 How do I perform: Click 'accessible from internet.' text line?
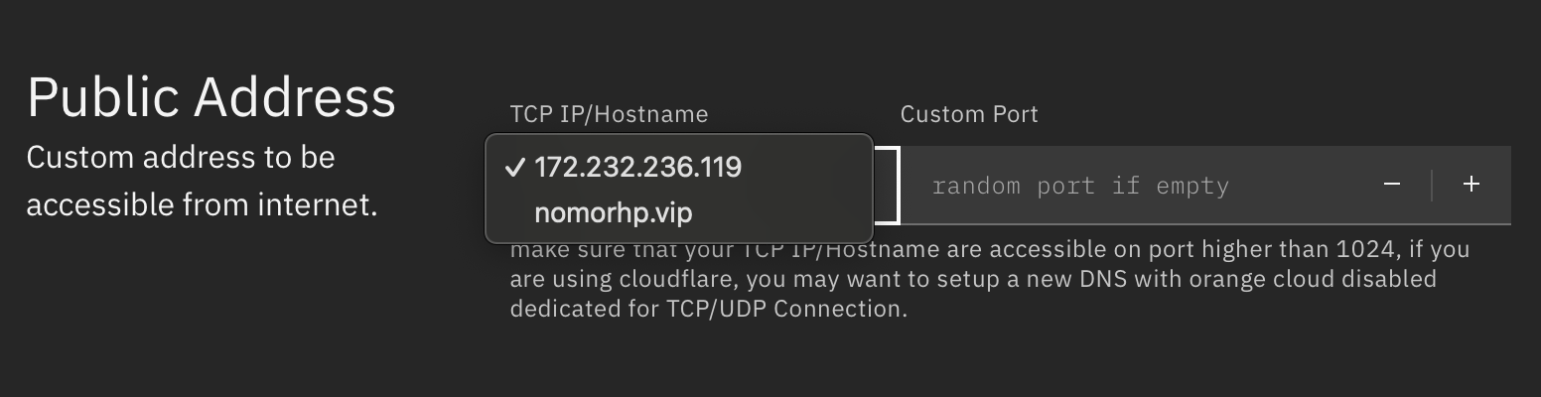(202, 204)
